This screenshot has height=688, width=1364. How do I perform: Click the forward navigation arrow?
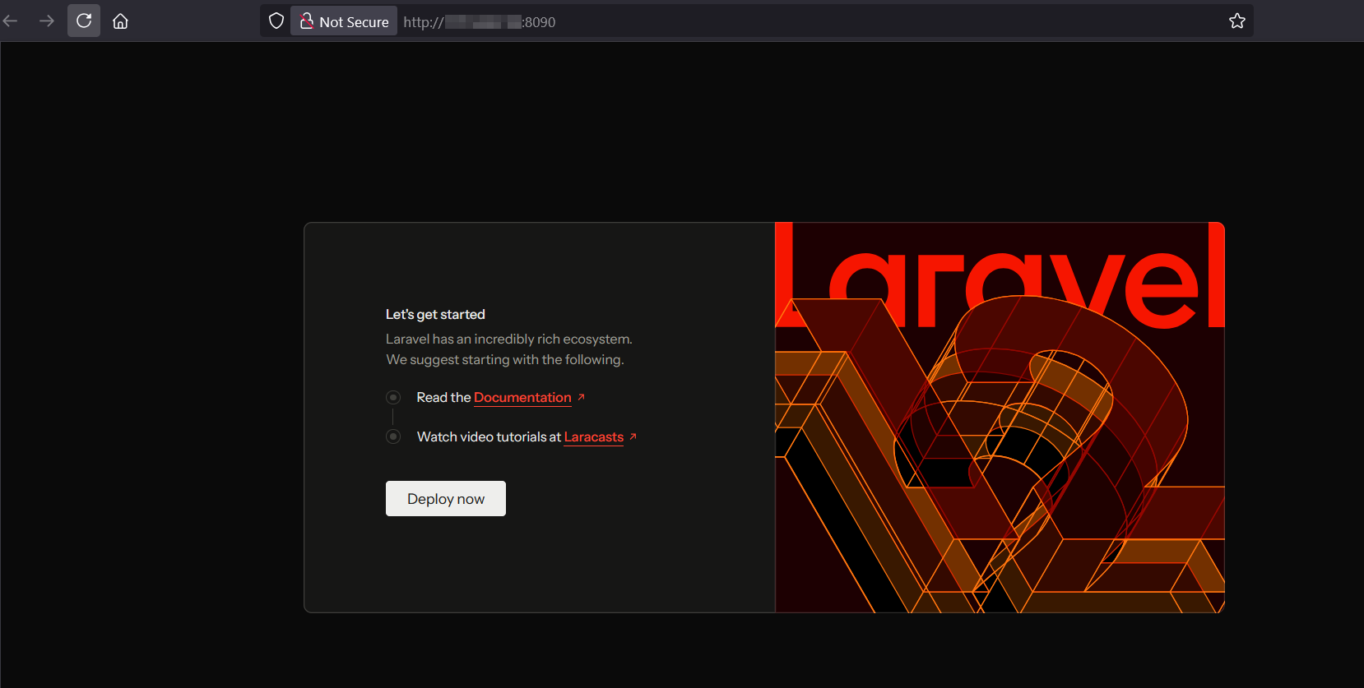click(x=47, y=21)
